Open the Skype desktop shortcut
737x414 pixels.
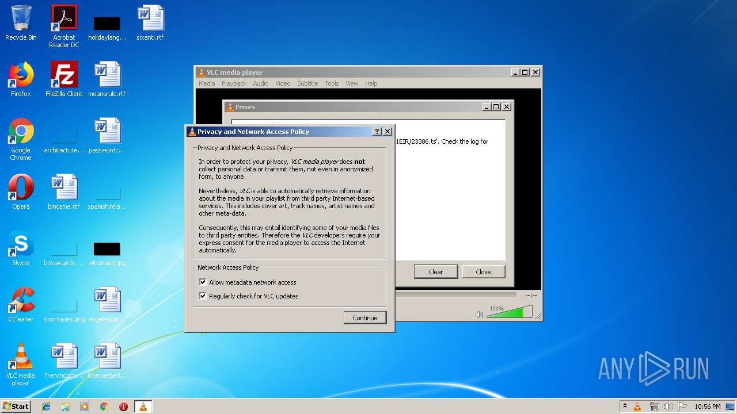[21, 248]
